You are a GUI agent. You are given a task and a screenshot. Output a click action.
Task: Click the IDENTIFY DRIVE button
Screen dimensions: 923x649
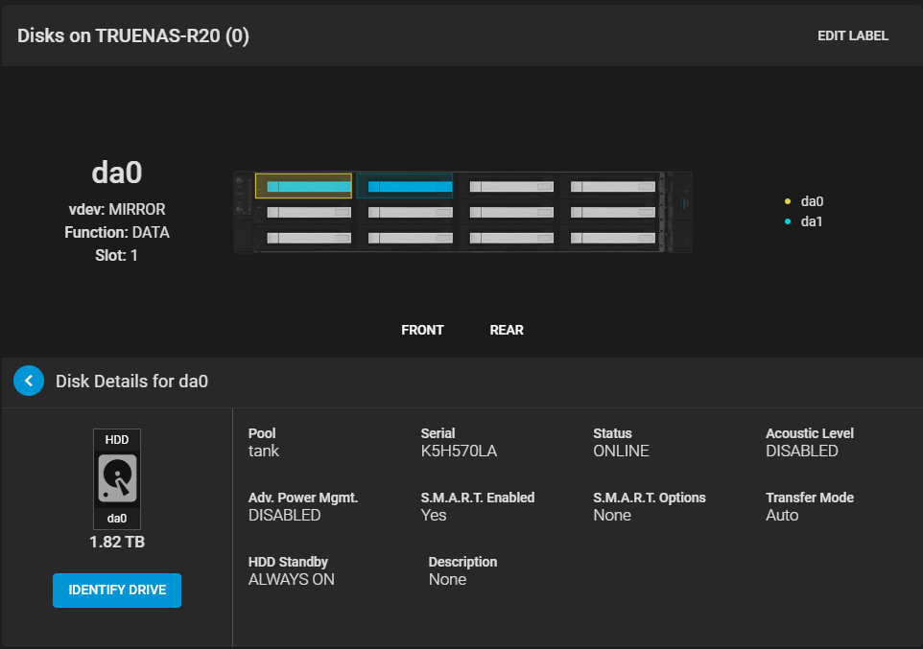pos(117,591)
